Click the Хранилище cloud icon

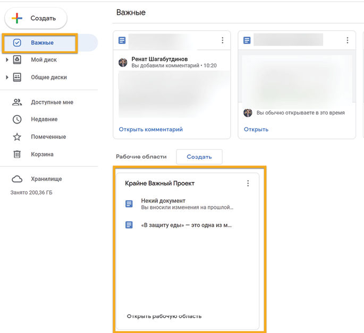pyautogui.click(x=17, y=179)
